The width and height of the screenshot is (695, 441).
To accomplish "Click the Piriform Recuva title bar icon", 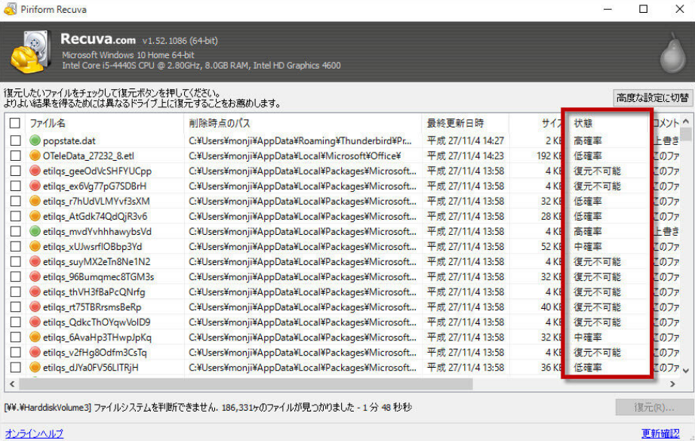I will point(11,9).
